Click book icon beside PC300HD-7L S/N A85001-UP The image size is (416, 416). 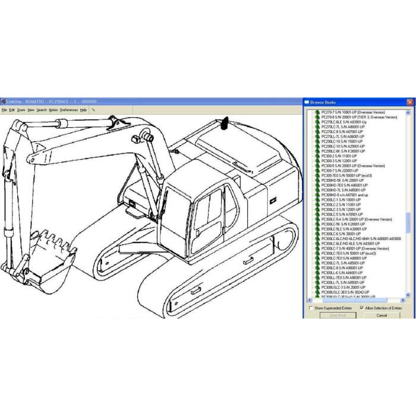[317, 190]
